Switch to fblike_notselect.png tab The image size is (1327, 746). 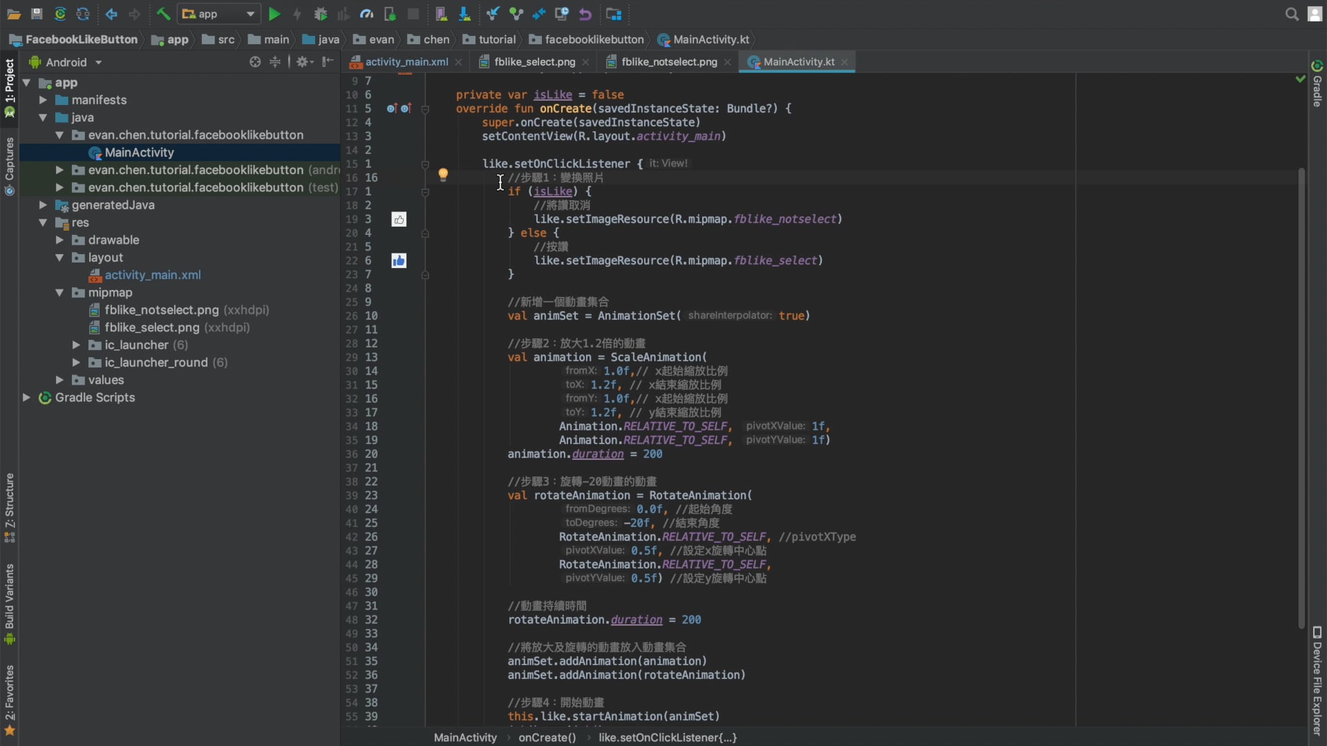[668, 62]
